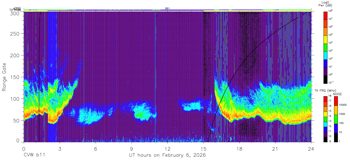Click the hour 12 label on the UT axis

(167, 149)
